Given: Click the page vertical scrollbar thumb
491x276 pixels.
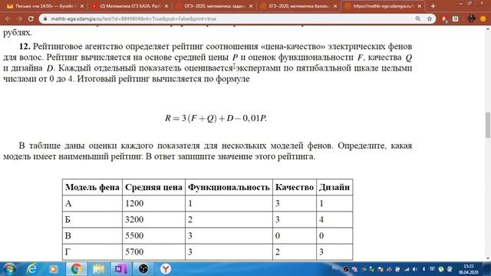Looking at the screenshot, I should [x=488, y=125].
